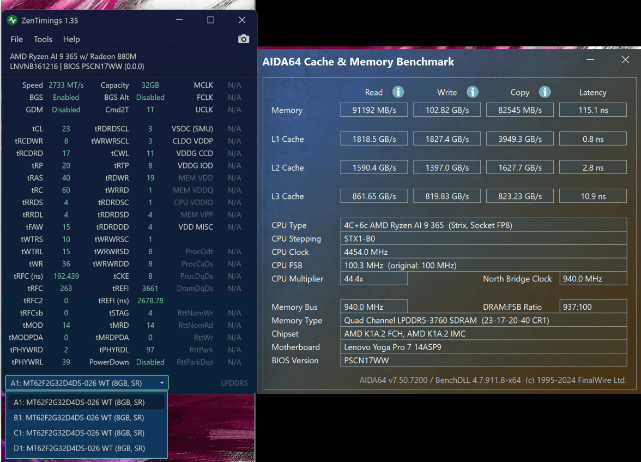Image resolution: width=641 pixels, height=462 pixels.
Task: Click the tPHYRDL value 97
Action: (150, 350)
